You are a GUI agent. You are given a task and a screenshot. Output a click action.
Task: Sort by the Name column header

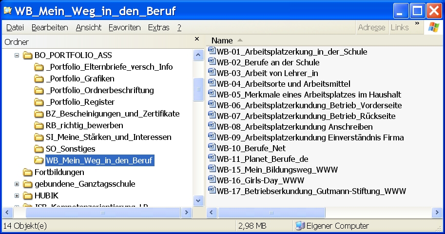tap(222, 40)
